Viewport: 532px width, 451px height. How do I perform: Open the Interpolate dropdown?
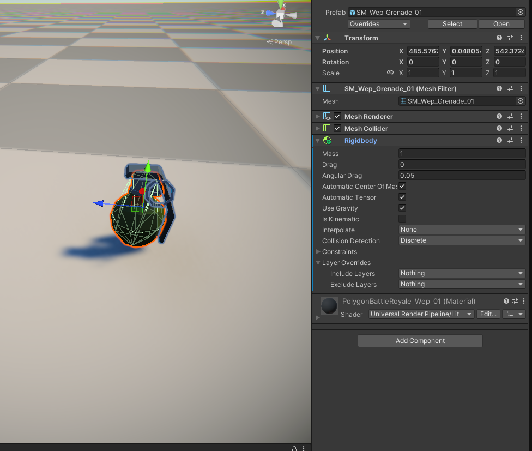tap(462, 230)
